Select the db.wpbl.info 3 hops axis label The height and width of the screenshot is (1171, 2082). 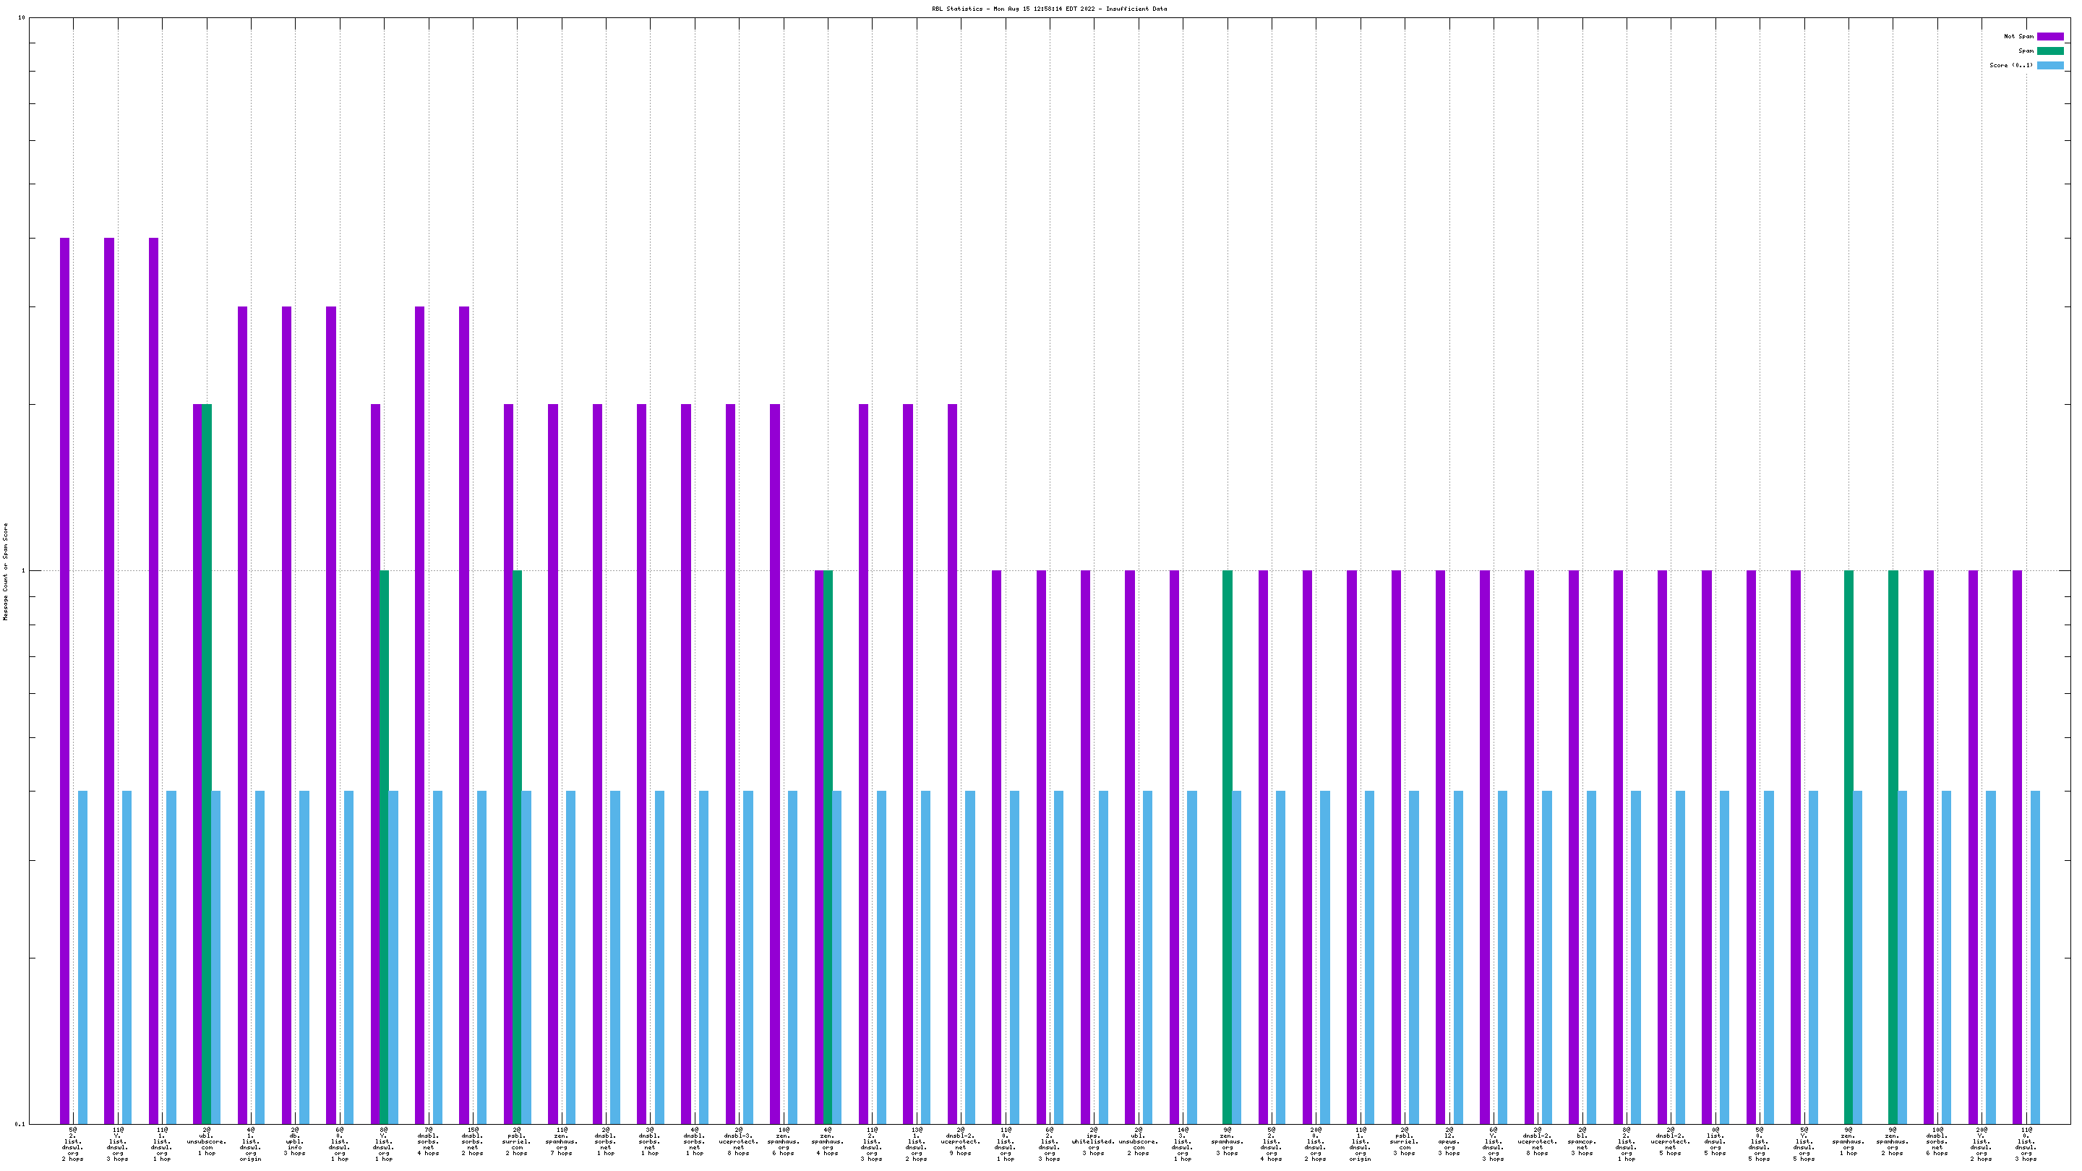pos(294,1143)
